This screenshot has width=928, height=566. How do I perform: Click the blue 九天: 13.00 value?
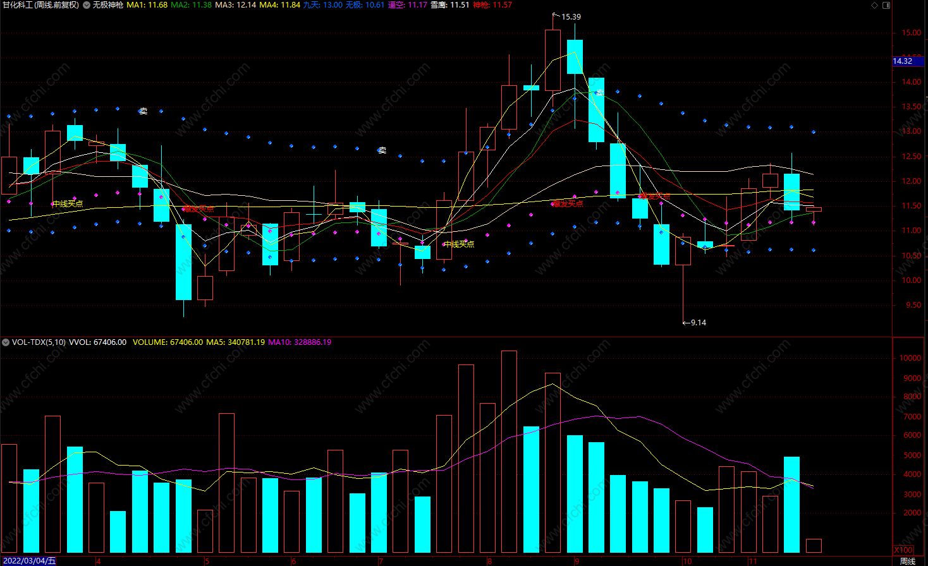(323, 5)
